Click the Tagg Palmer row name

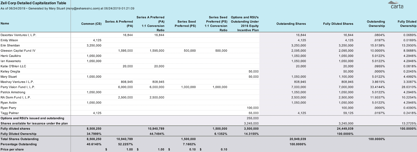(10, 113)
